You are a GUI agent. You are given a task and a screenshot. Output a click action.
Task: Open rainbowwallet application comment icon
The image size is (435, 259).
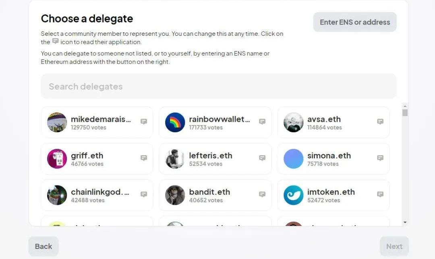[262, 121]
